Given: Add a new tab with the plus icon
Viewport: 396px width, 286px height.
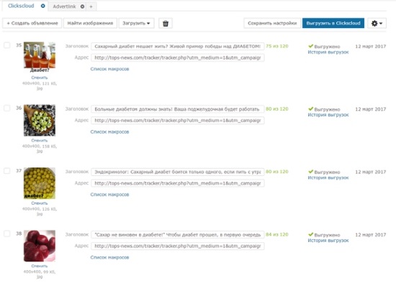Looking at the screenshot, I should [x=91, y=6].
